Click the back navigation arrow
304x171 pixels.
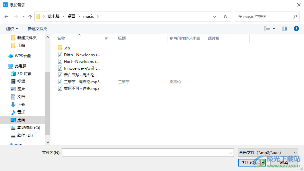tap(6, 16)
